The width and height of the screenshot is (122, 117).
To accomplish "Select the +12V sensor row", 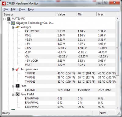I will click(70, 48).
